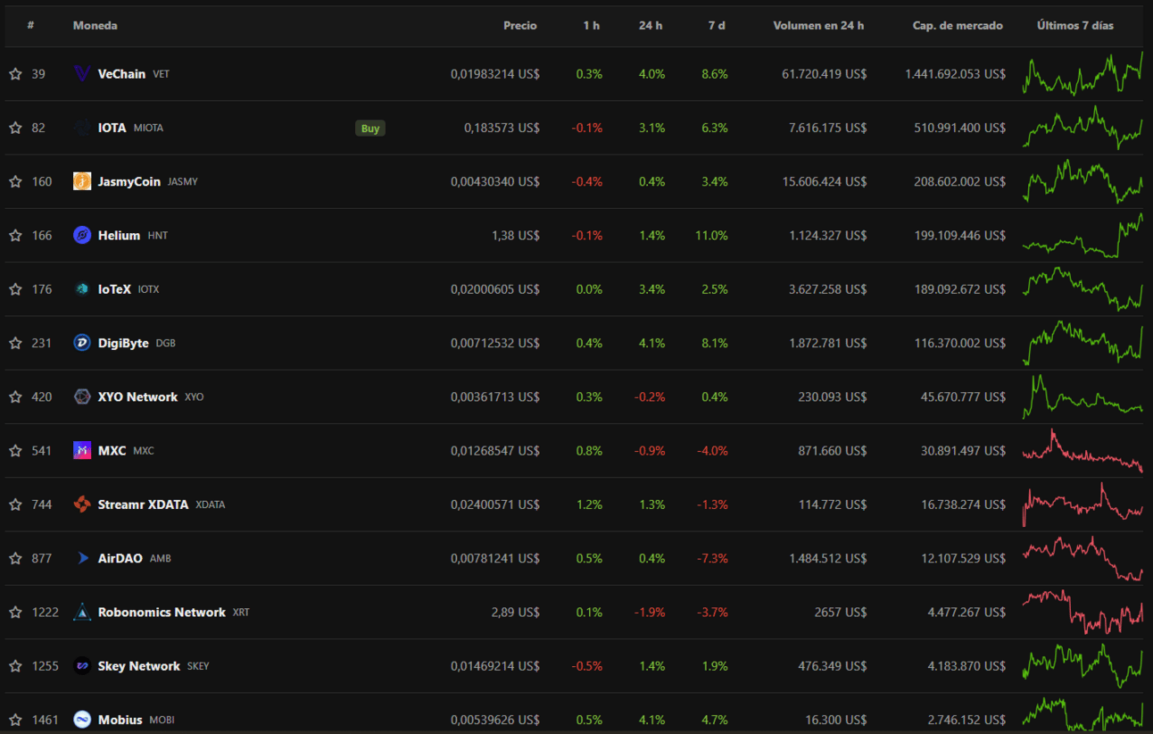Click the AirDAO coin logo
Image resolution: width=1153 pixels, height=734 pixels.
[82, 558]
